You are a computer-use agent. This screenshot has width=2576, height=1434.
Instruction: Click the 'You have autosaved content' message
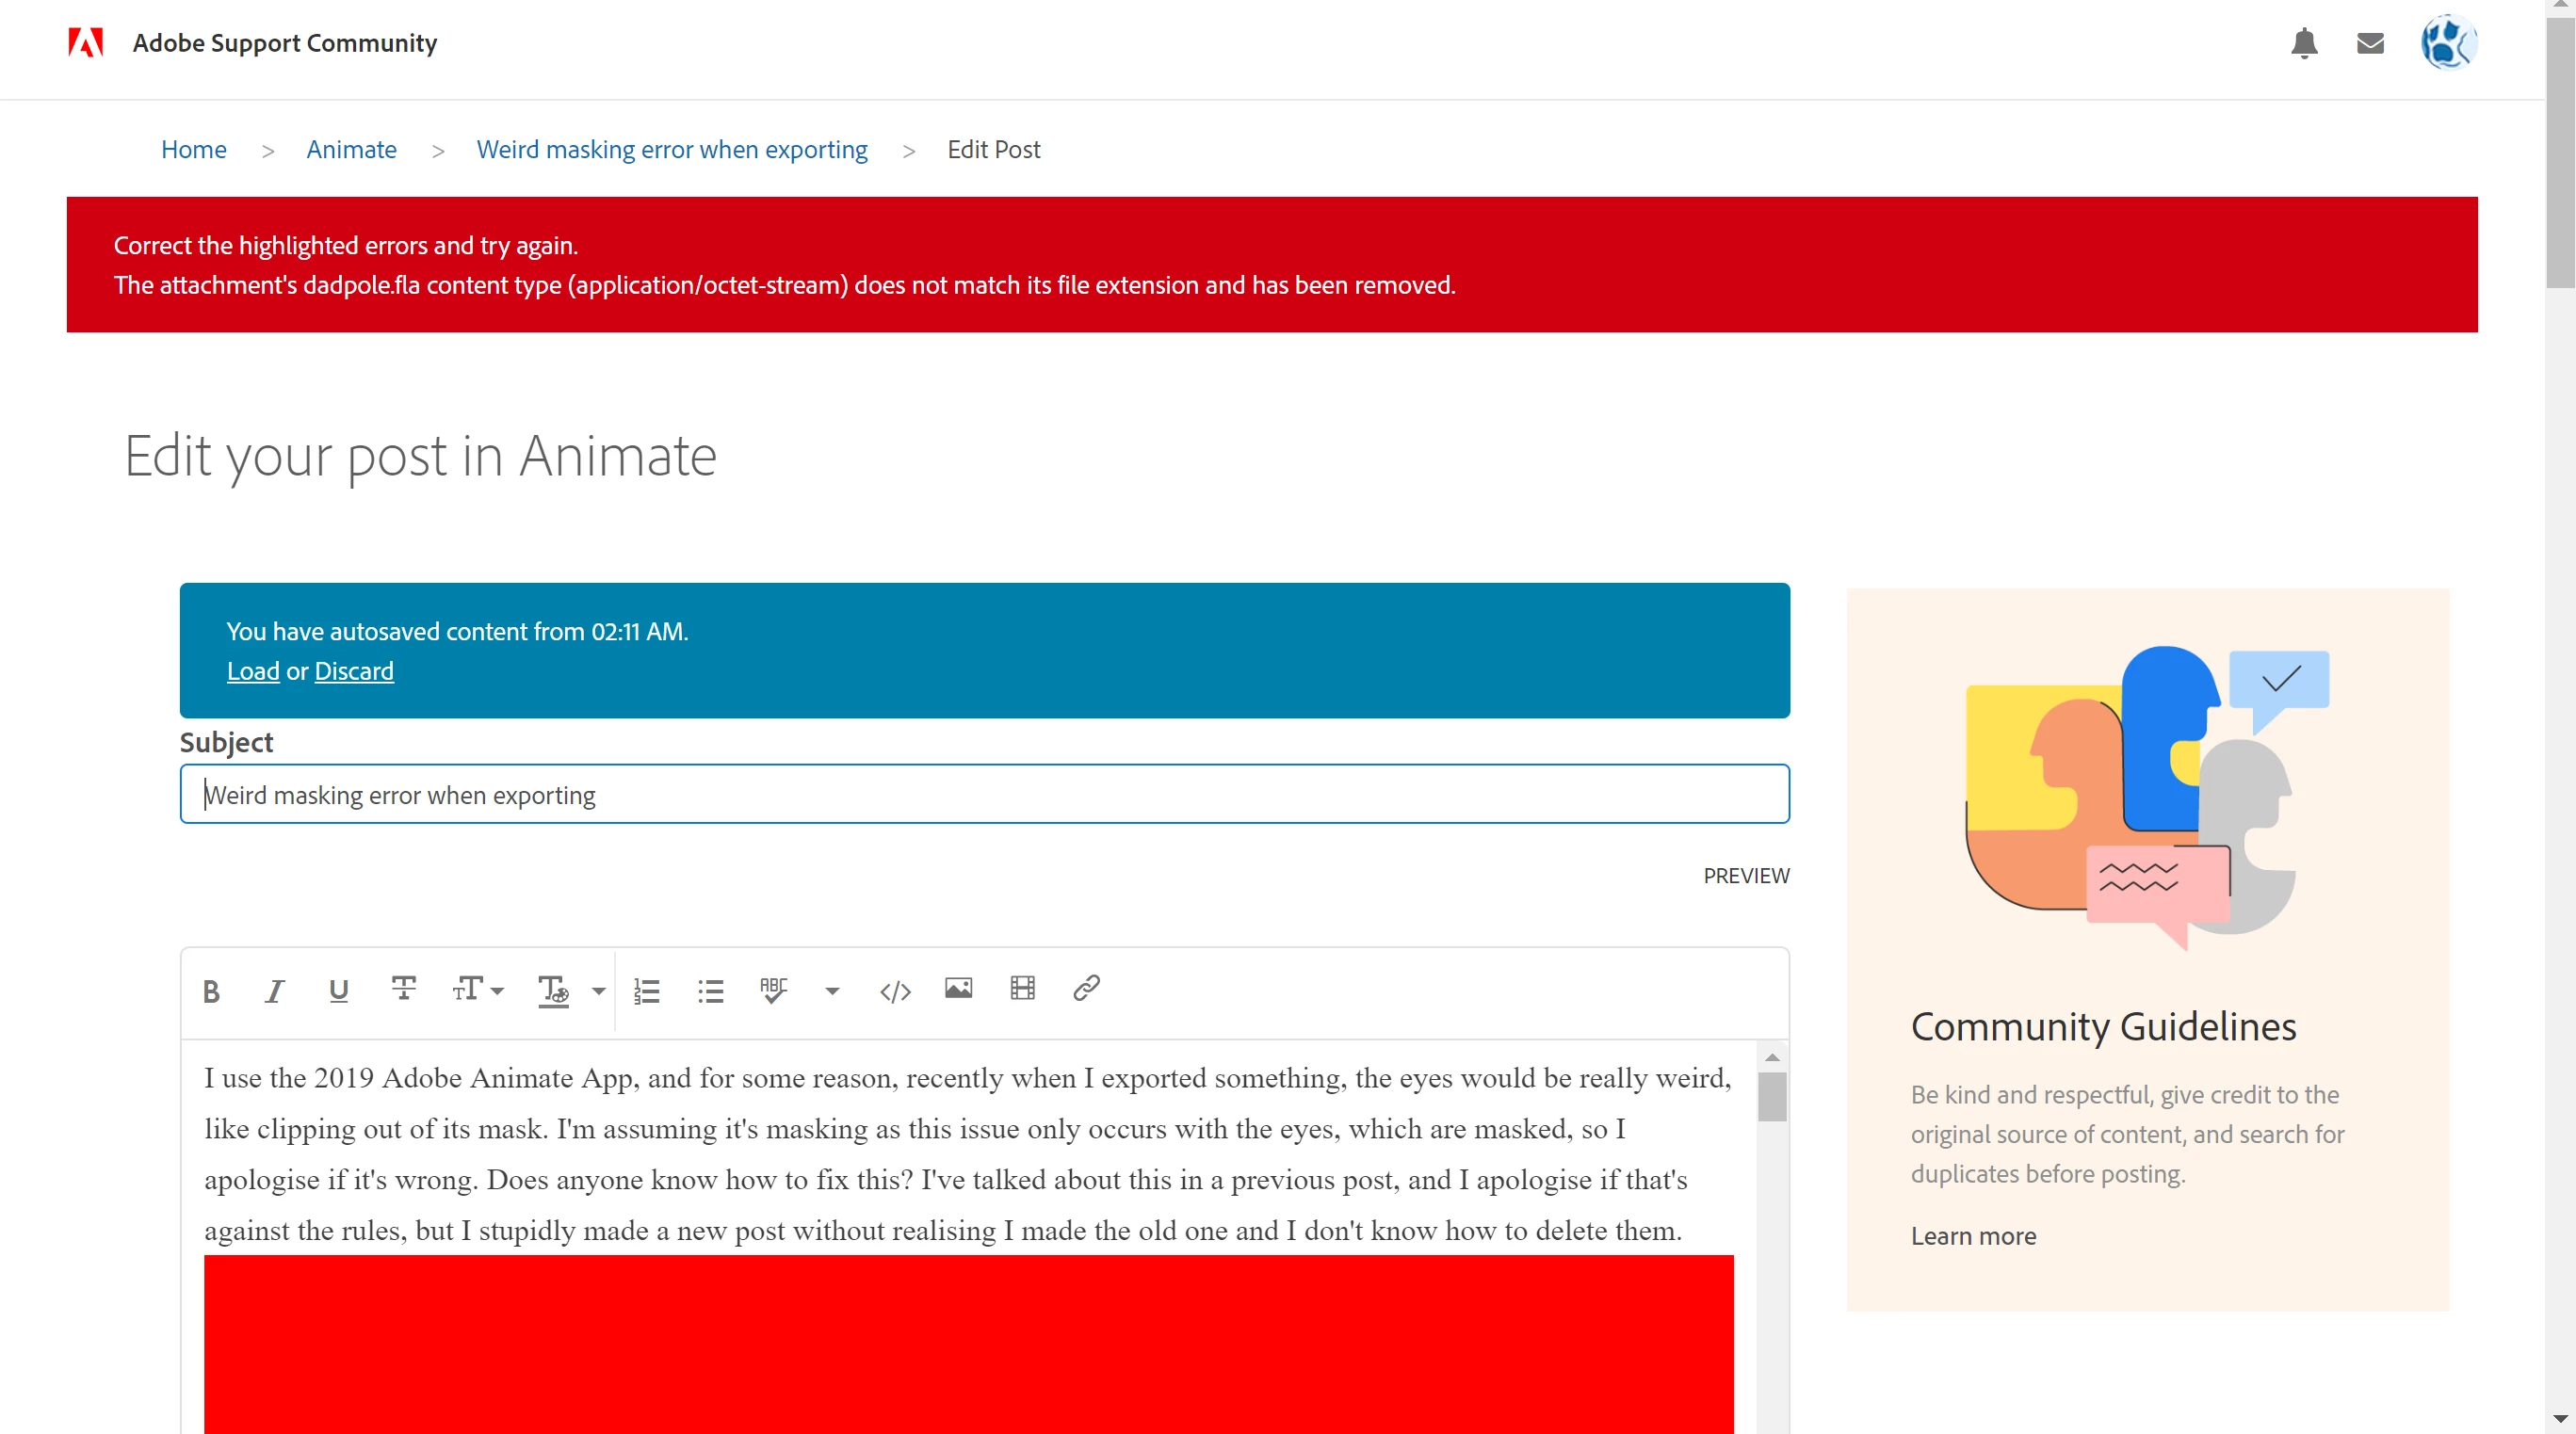tap(457, 631)
